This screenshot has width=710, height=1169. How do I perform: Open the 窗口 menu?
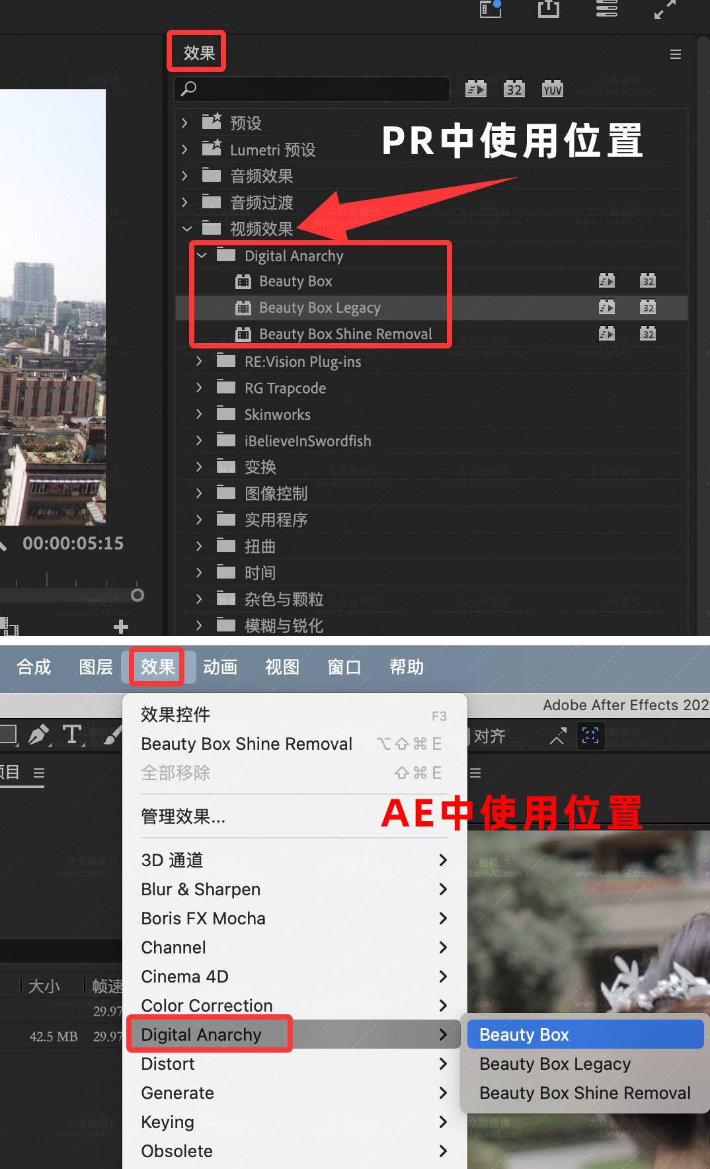click(344, 667)
